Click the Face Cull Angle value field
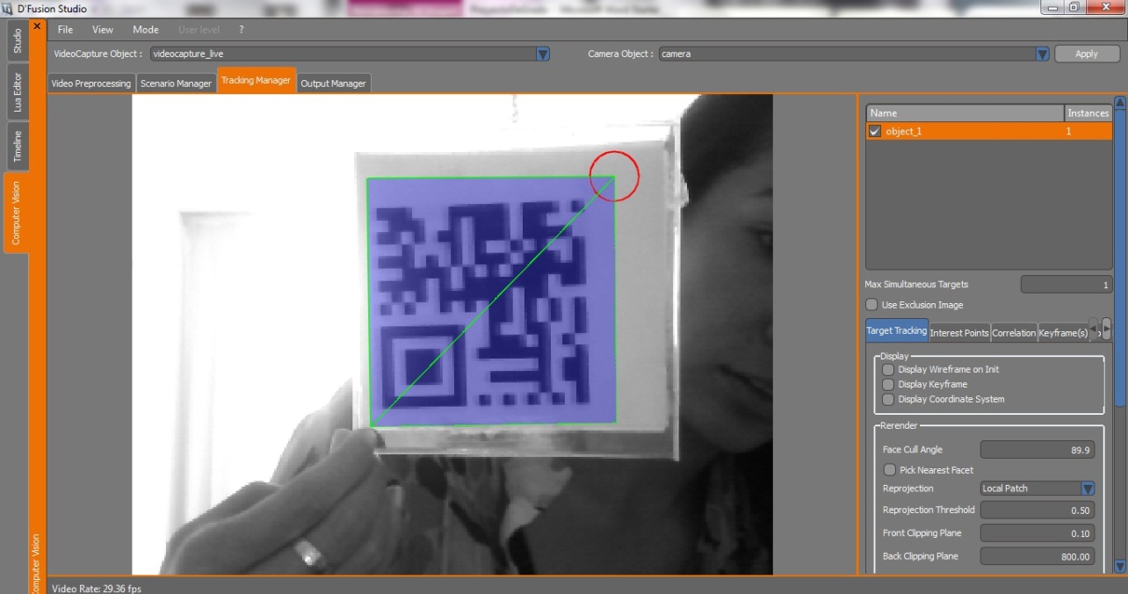This screenshot has height=594, width=1128. click(x=1037, y=450)
